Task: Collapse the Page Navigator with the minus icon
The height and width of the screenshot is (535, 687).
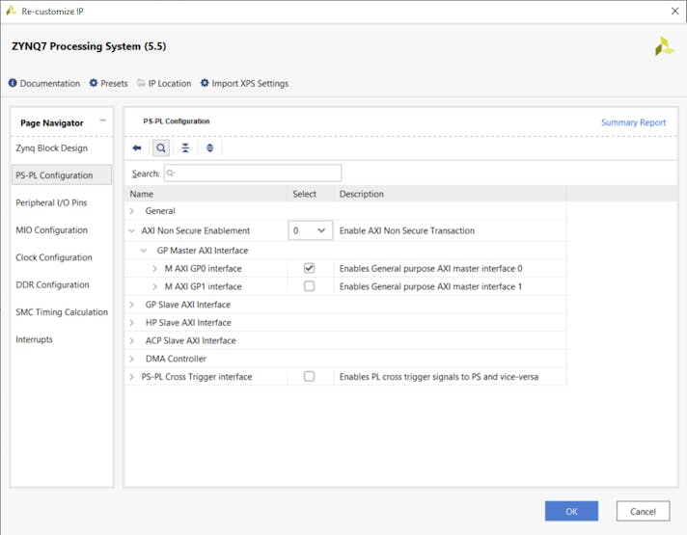Action: click(x=103, y=121)
